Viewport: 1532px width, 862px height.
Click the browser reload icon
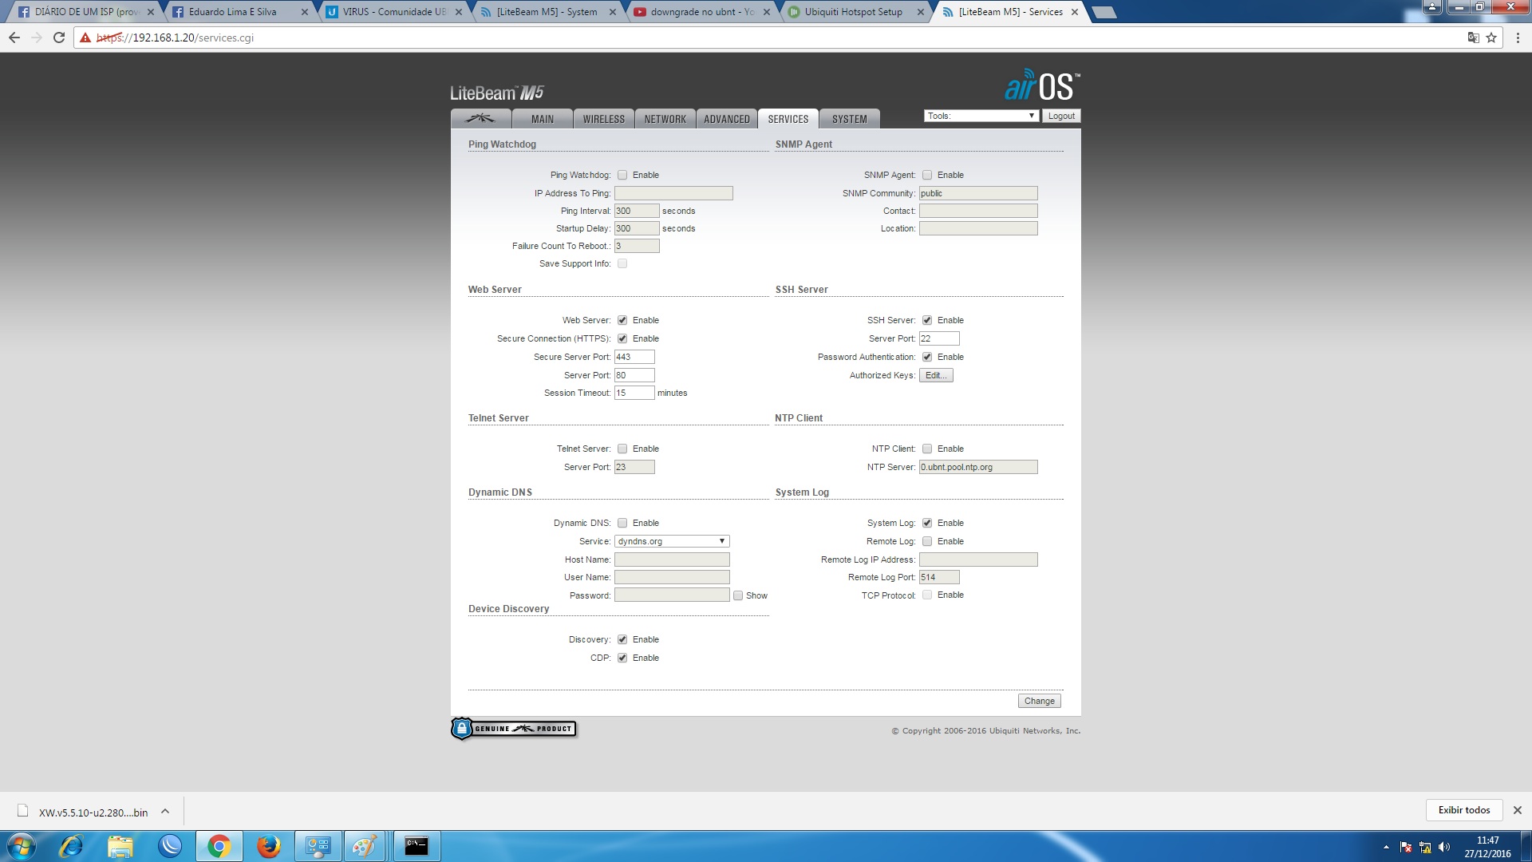(x=59, y=38)
